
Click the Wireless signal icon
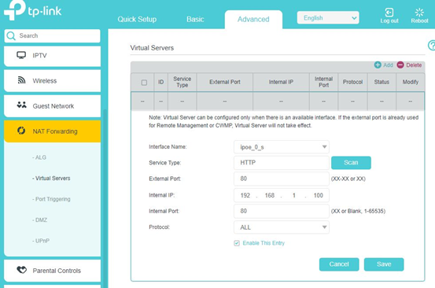point(21,80)
